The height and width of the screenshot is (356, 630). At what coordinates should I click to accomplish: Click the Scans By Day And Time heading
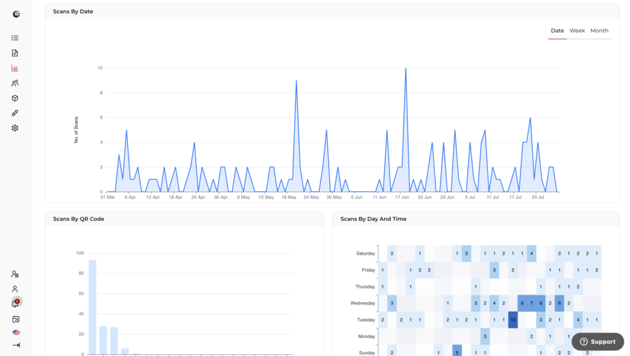tap(373, 219)
